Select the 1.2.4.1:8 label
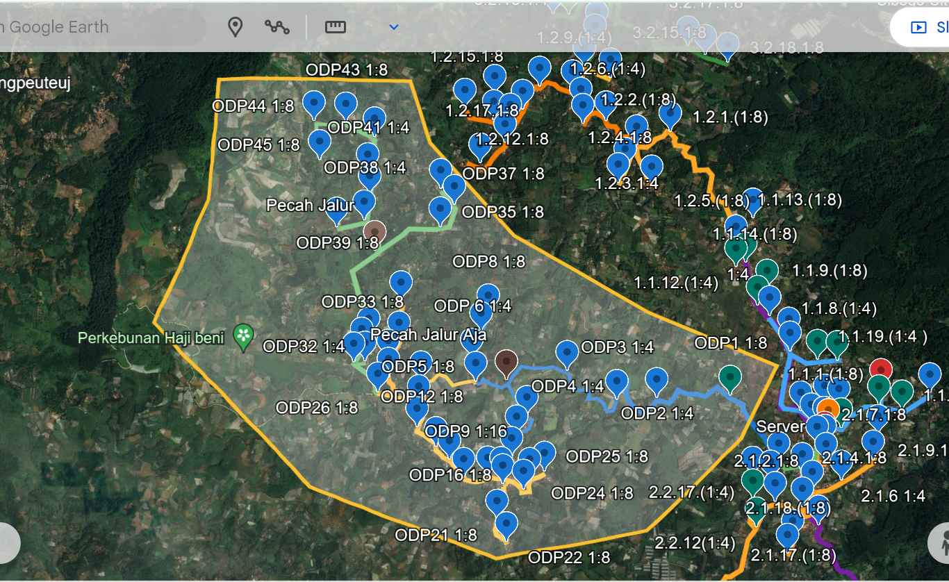This screenshot has width=949, height=582. point(620,138)
